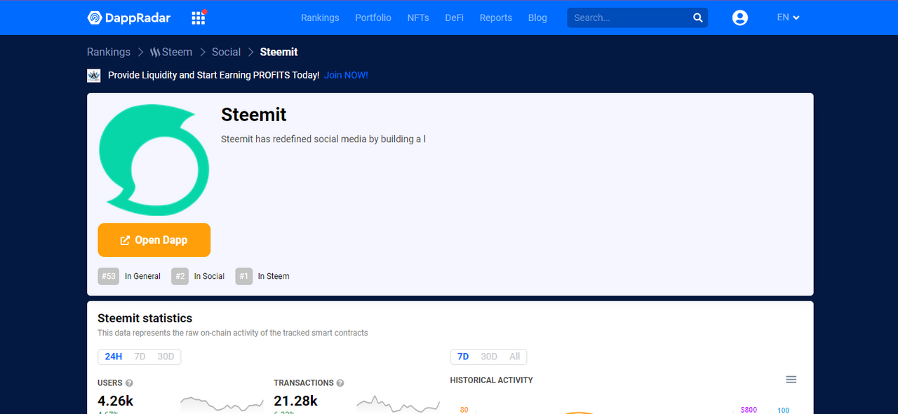Open DeFi in top navigation

[454, 18]
